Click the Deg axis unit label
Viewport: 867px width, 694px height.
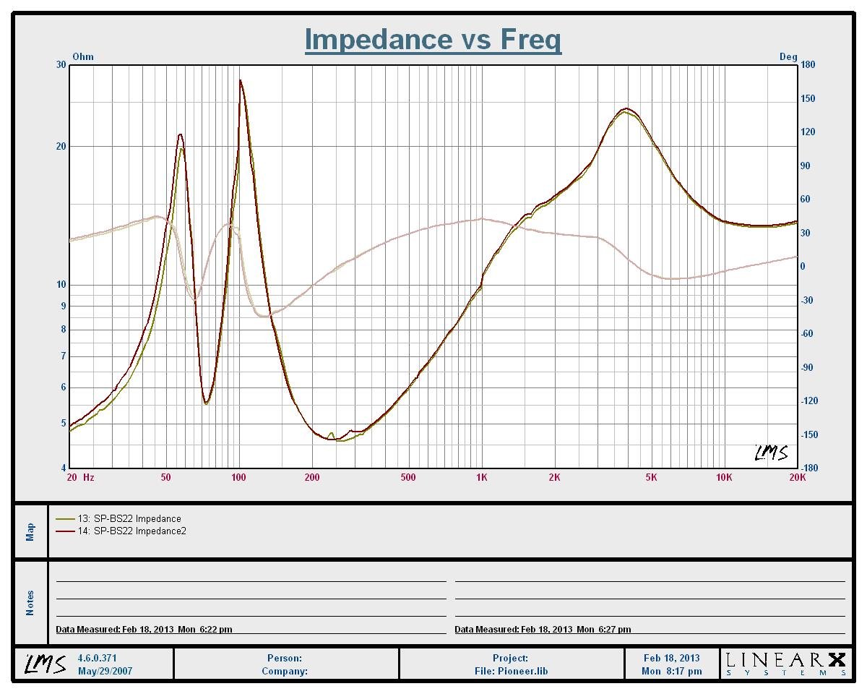788,57
